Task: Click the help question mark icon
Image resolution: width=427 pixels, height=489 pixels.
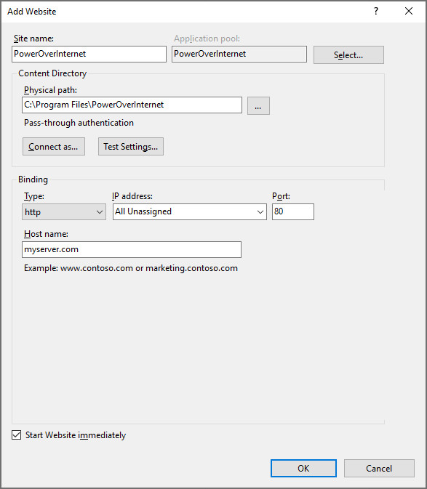Action: coord(376,11)
